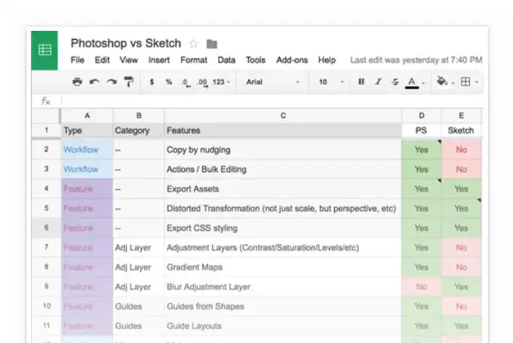
Task: Open the borders grid icon
Action: [x=465, y=81]
